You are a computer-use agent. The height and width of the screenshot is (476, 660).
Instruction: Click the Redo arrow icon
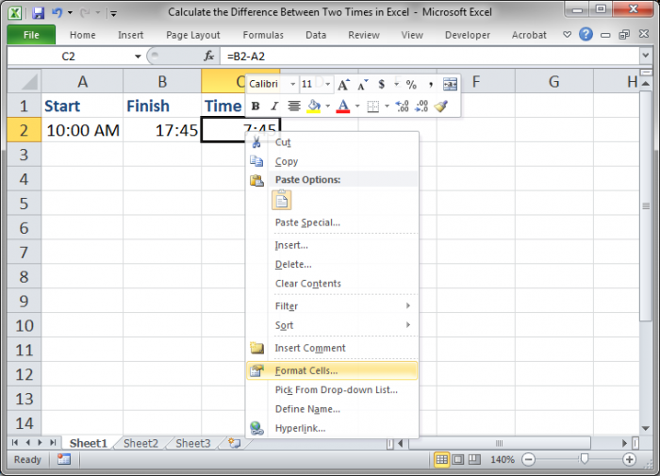pos(85,12)
